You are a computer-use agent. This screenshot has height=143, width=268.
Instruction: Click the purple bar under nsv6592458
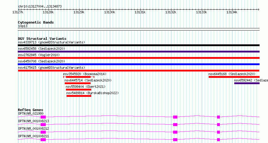pyautogui.click(x=139, y=52)
